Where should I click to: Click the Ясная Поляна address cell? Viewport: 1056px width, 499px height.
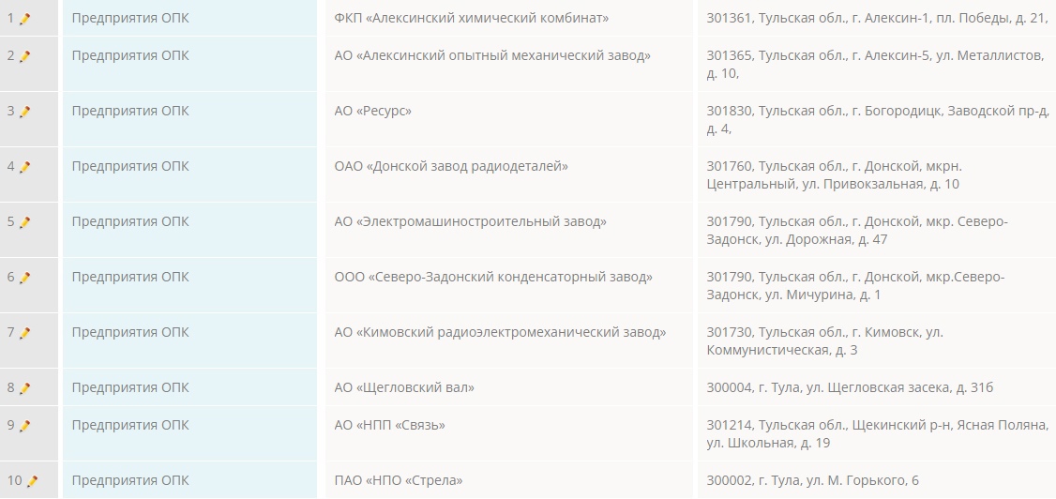tap(876, 433)
